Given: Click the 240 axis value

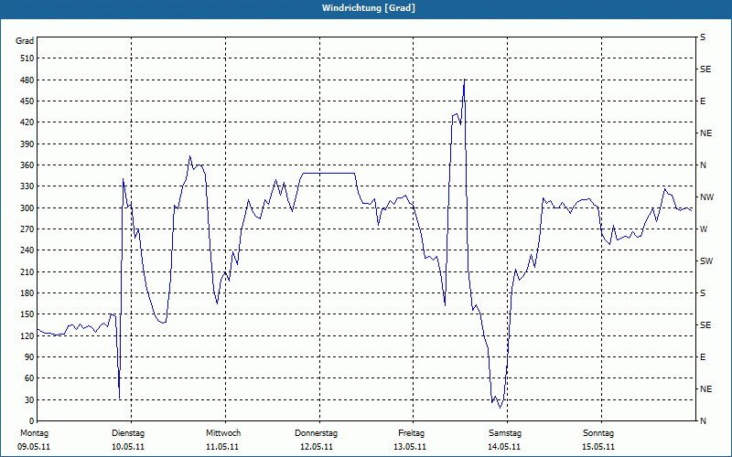Looking at the screenshot, I should [x=27, y=250].
